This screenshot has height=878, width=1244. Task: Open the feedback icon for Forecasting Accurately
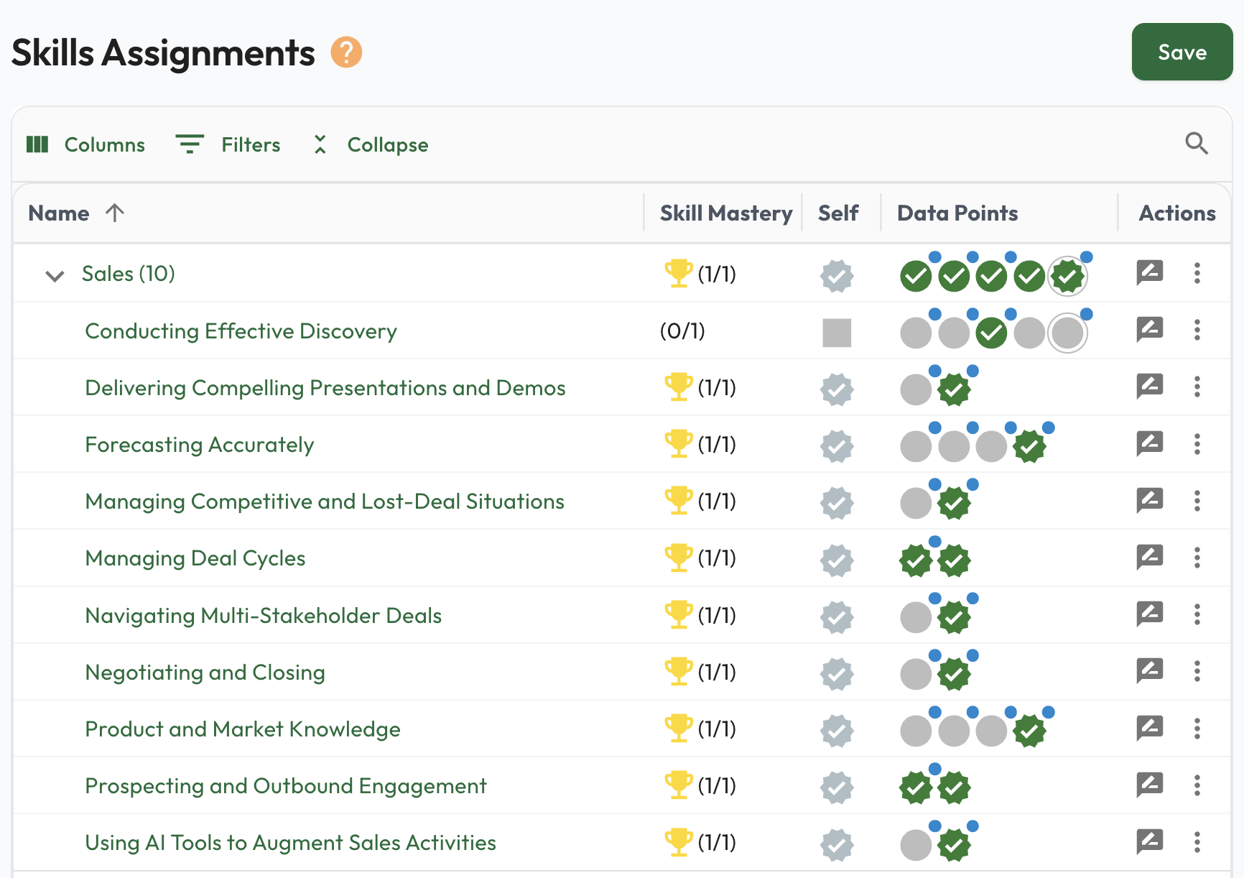[1150, 443]
